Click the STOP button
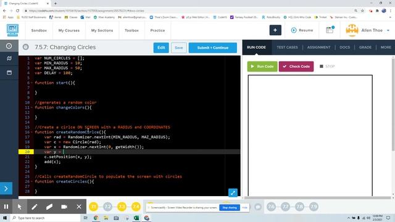This screenshot has height=222, width=395. (327, 67)
